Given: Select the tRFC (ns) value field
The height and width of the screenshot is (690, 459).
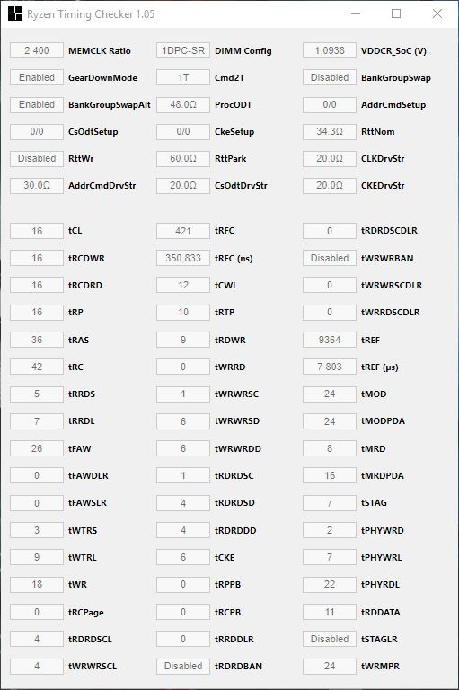Looking at the screenshot, I should (183, 259).
